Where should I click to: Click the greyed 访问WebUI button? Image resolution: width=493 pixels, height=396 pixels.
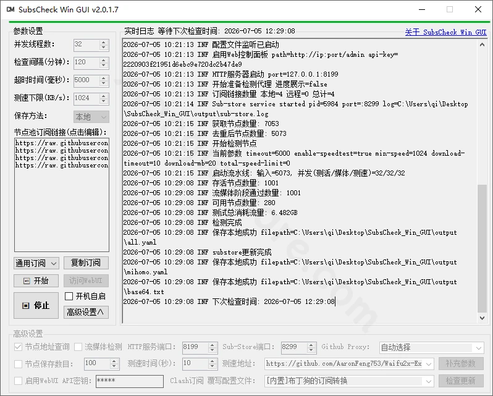tap(86, 280)
